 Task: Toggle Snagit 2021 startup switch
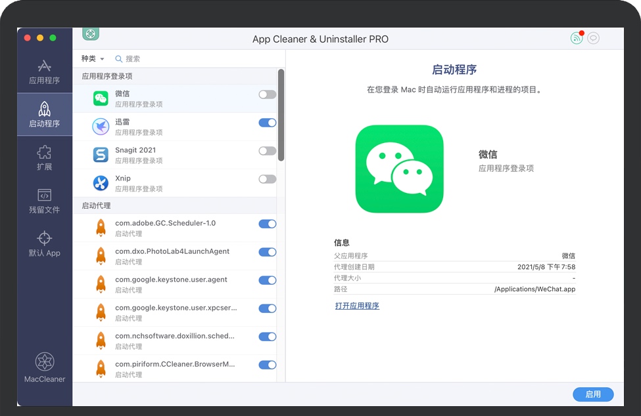pyautogui.click(x=267, y=151)
